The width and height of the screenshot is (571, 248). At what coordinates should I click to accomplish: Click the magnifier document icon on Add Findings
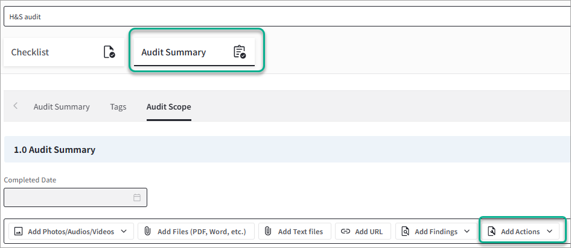[405, 231]
